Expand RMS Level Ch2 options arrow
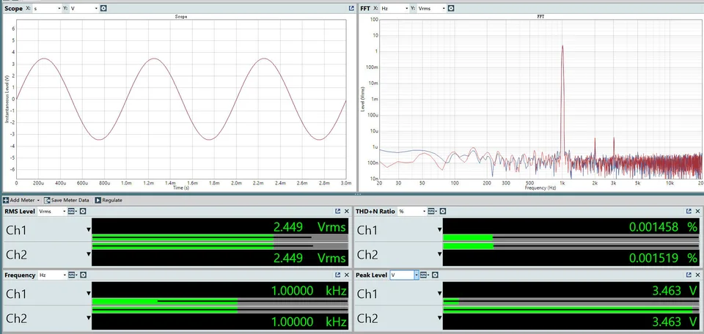The image size is (704, 334). click(89, 255)
